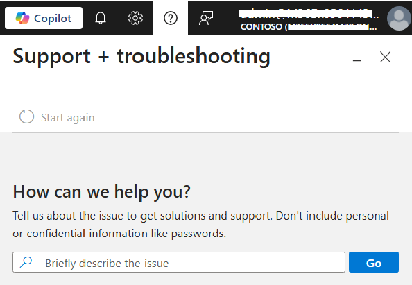Viewport: 412px width, 285px height.
Task: Click the blue Go button
Action: [x=374, y=262]
